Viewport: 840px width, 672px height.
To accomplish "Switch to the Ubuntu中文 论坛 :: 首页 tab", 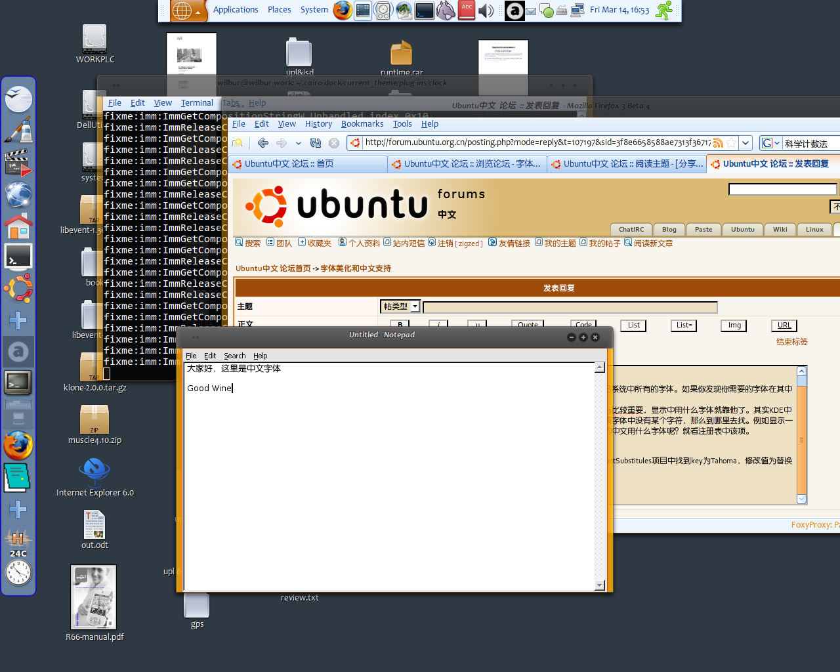I will coord(308,164).
